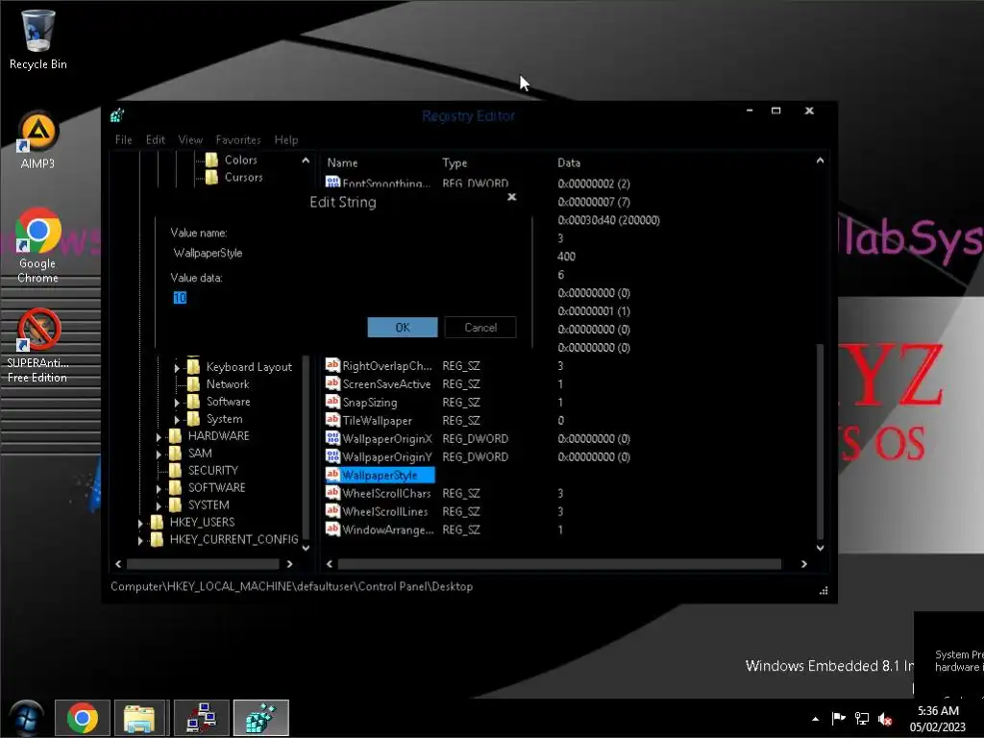This screenshot has height=738, width=984.
Task: Show hidden tray icons arrow
Action: click(x=815, y=719)
